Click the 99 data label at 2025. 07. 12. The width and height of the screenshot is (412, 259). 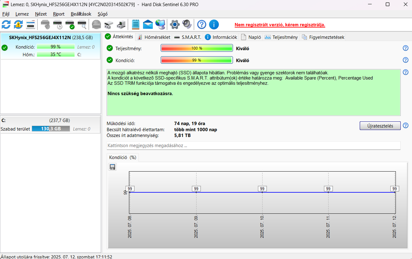coord(395,189)
